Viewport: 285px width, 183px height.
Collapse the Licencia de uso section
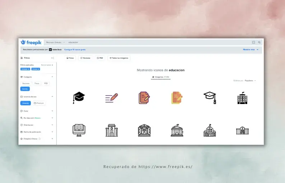pyautogui.click(x=52, y=97)
